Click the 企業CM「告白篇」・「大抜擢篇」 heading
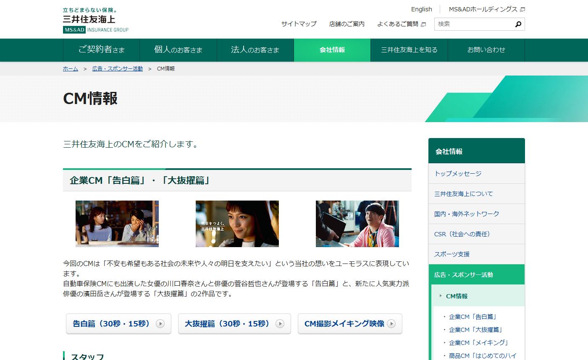This screenshot has width=588, height=360. (140, 180)
